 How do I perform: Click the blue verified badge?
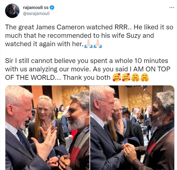pyautogui.click(x=52, y=7)
